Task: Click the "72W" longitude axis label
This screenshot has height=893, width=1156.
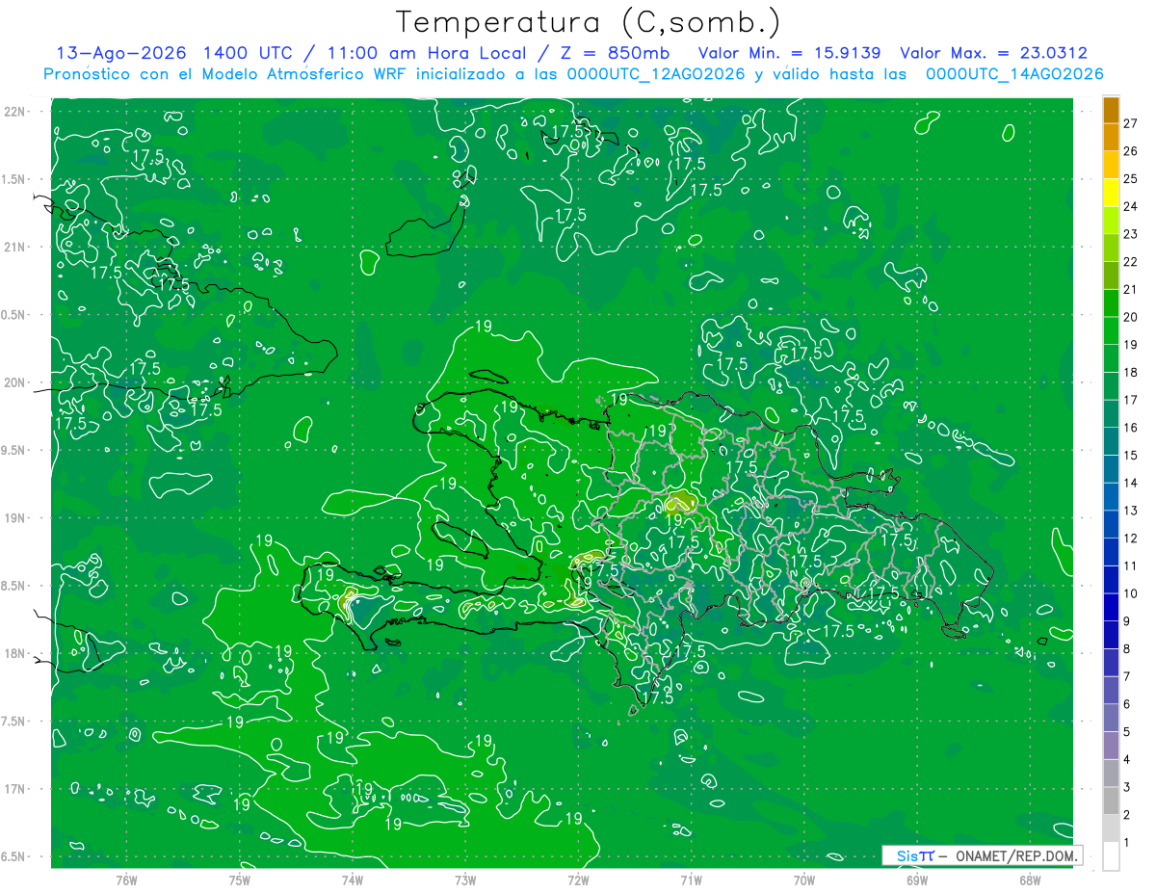Action: click(578, 880)
